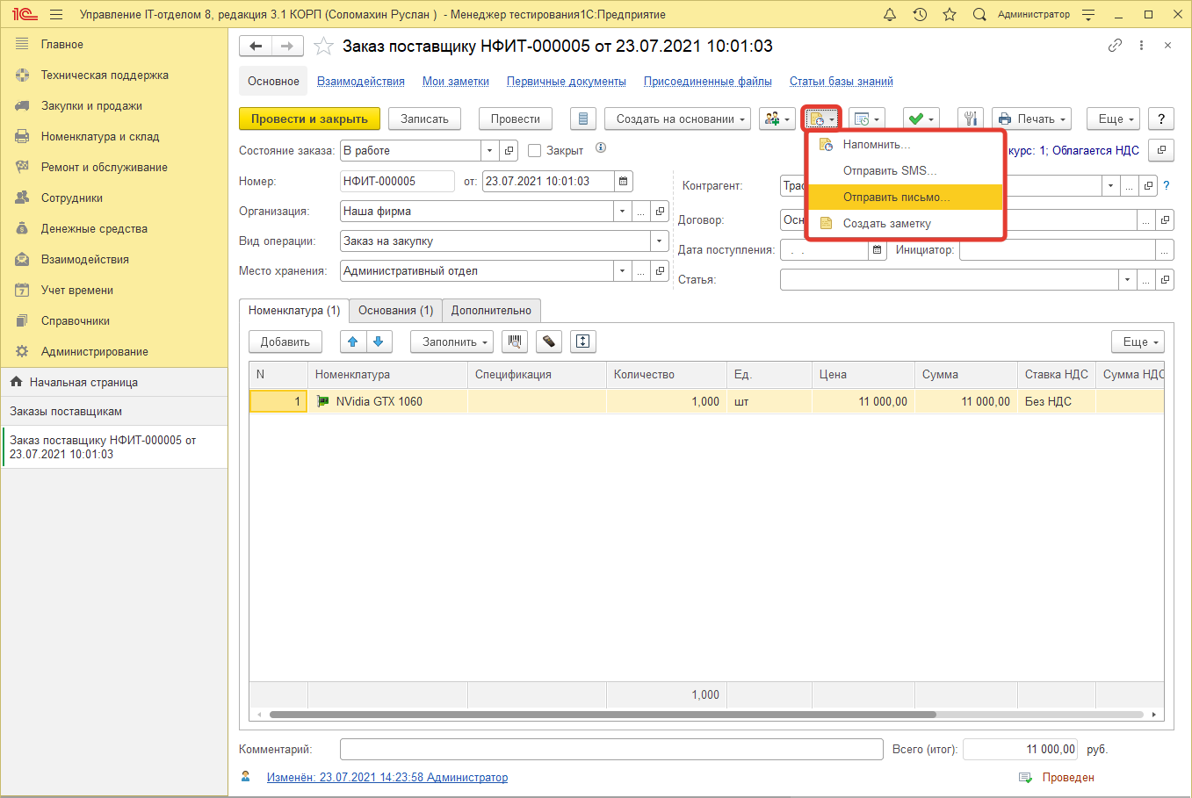
Task: Open the Вид операции dropdown
Action: 659,241
